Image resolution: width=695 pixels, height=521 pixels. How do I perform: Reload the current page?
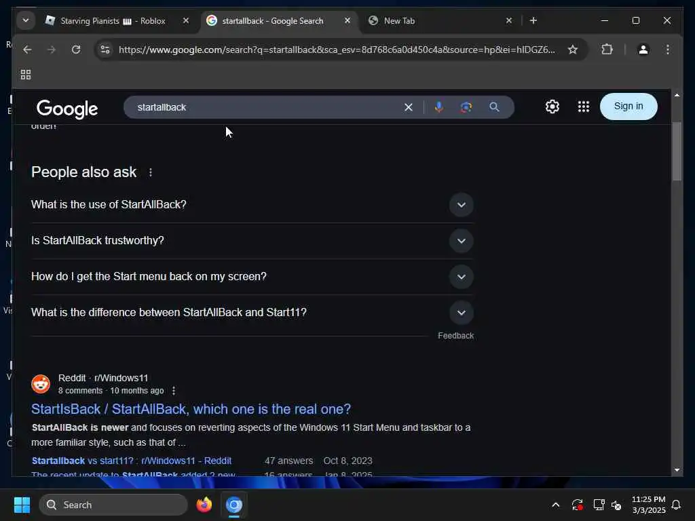click(76, 50)
